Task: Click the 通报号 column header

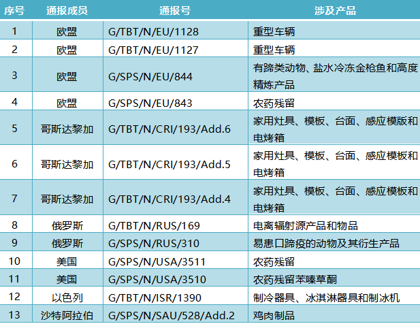Action: [x=175, y=11]
